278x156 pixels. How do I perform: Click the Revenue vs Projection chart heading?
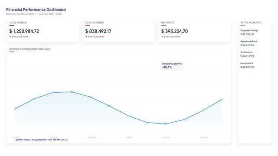30,49
